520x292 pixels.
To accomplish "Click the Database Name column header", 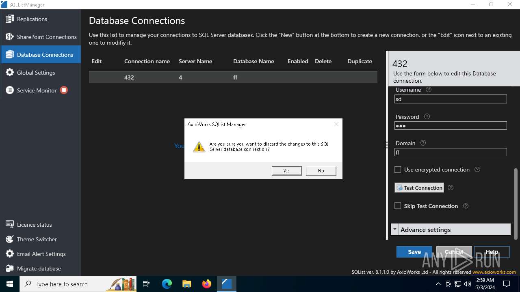I will click(253, 61).
